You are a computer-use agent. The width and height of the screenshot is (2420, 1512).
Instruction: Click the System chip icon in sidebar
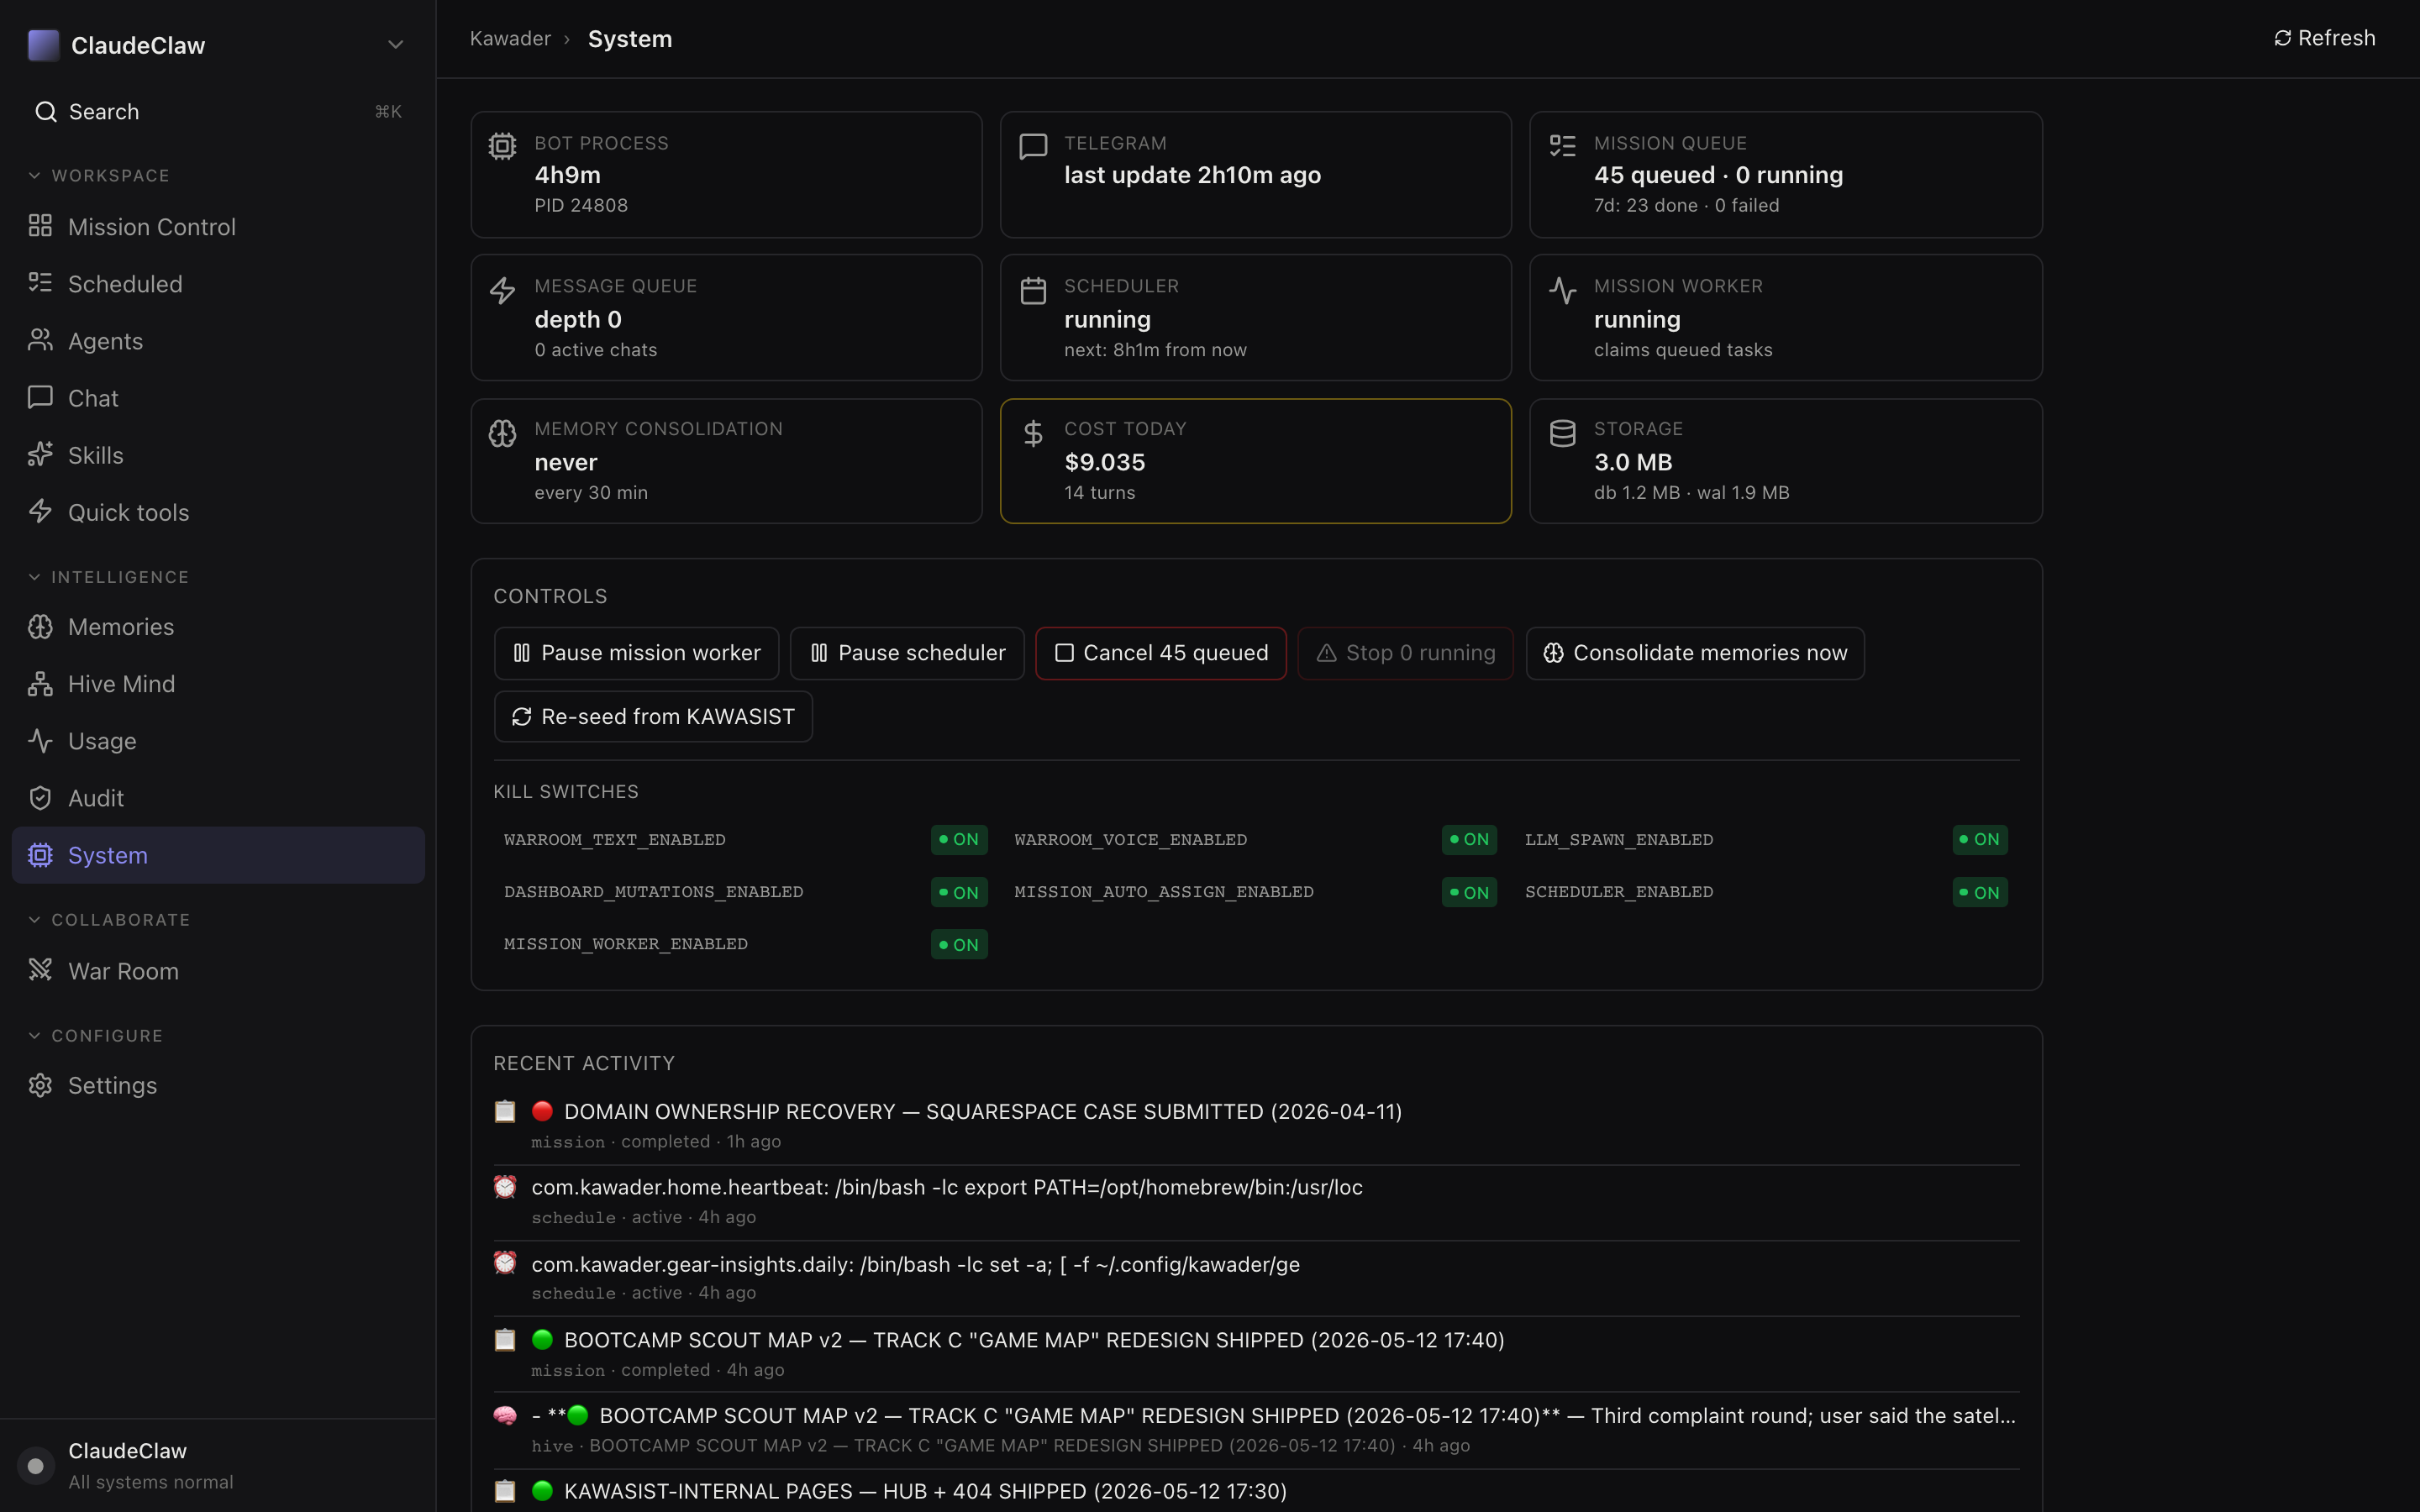point(40,855)
